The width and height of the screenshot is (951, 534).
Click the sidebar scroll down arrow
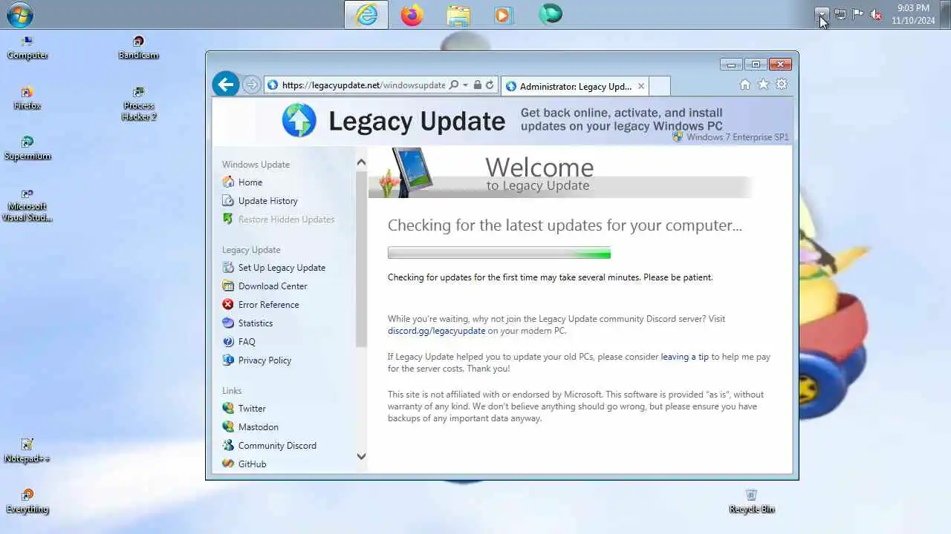(361, 456)
